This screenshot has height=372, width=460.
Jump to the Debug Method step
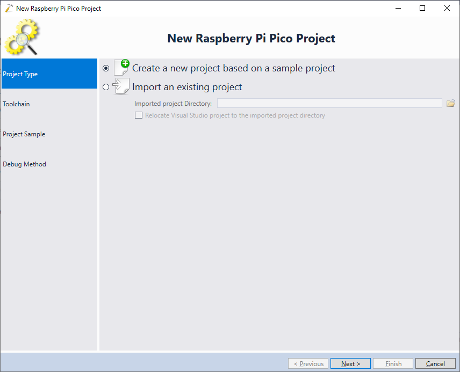point(49,164)
